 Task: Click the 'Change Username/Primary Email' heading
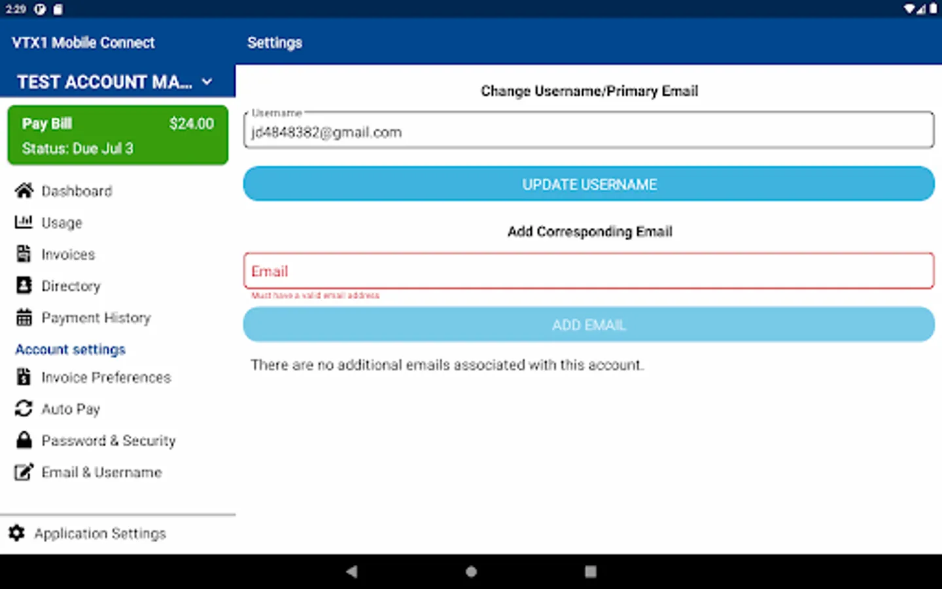point(589,91)
